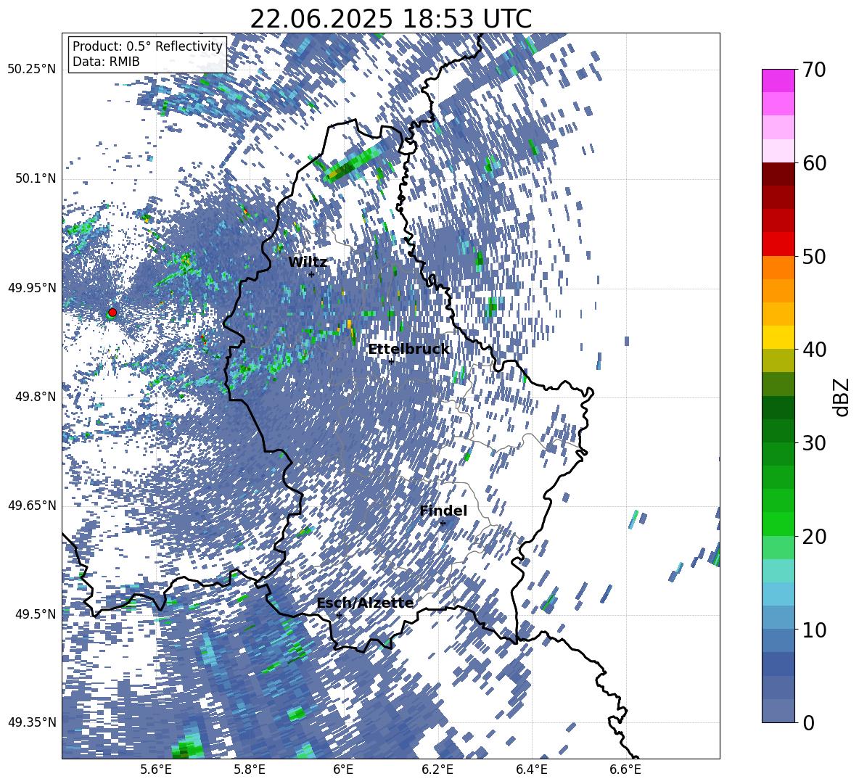Click the Ettelbruck city label
This screenshot has width=859, height=784.
[x=408, y=350]
